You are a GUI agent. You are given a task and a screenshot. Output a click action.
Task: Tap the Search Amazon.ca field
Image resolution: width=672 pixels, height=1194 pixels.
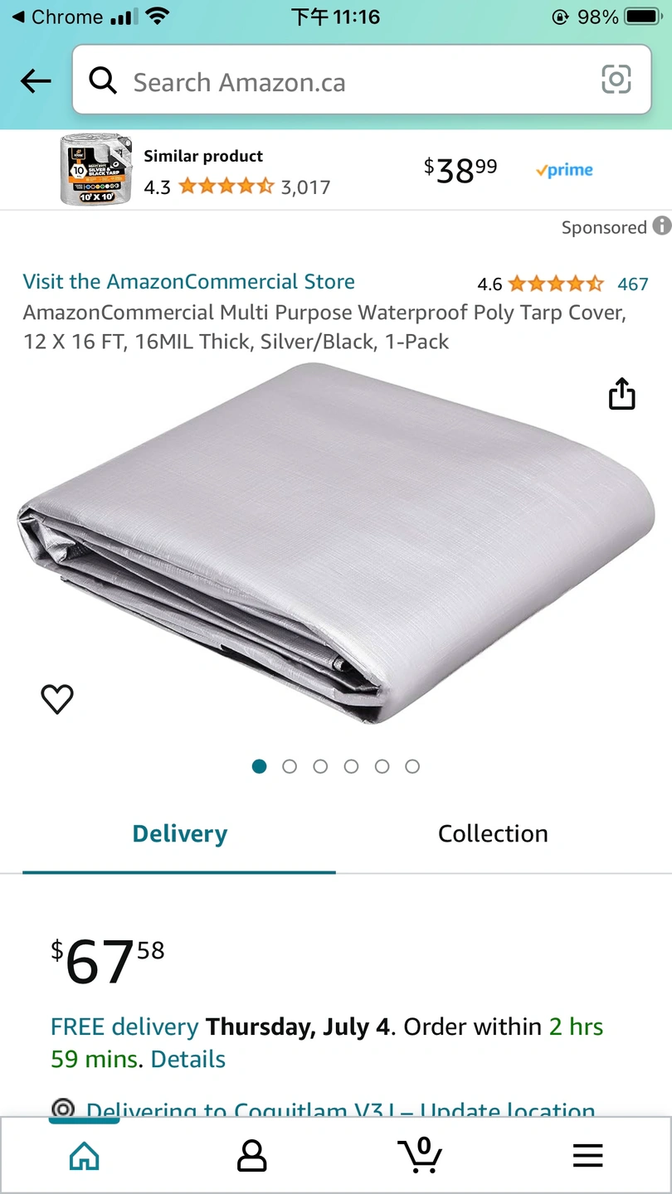(362, 80)
